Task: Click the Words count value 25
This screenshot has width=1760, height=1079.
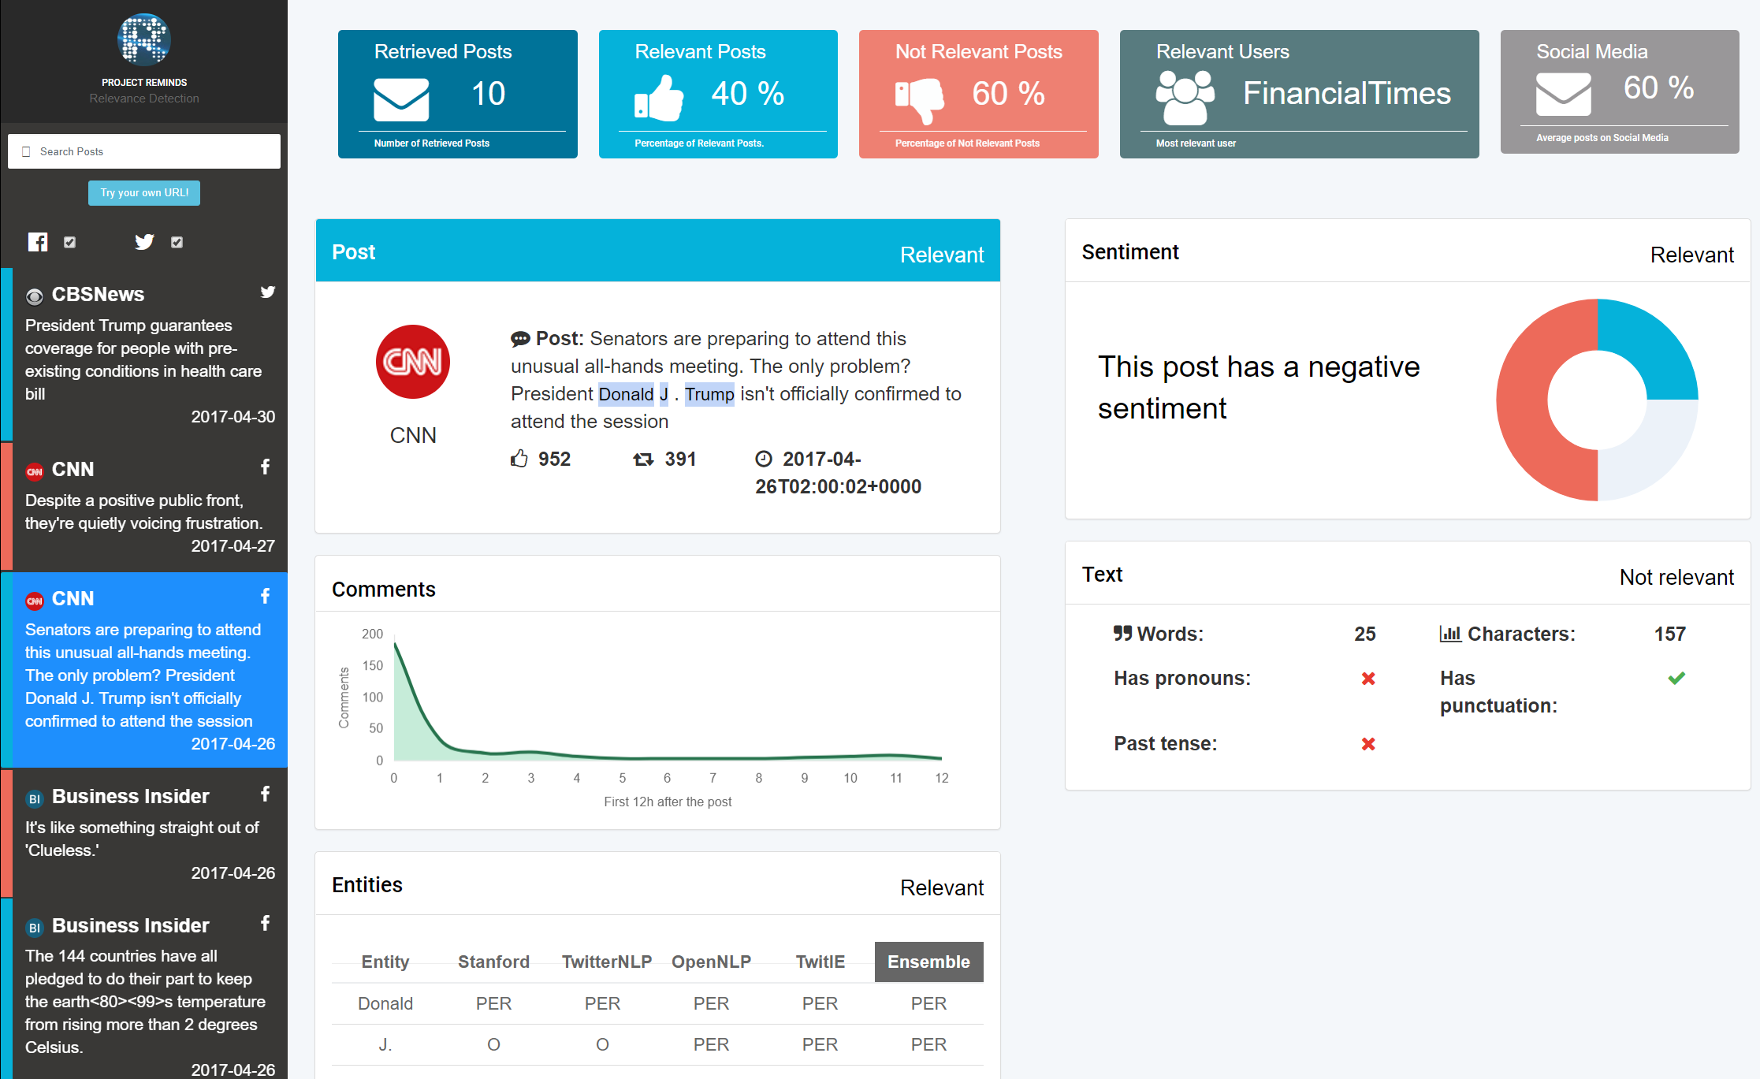Action: click(1364, 634)
